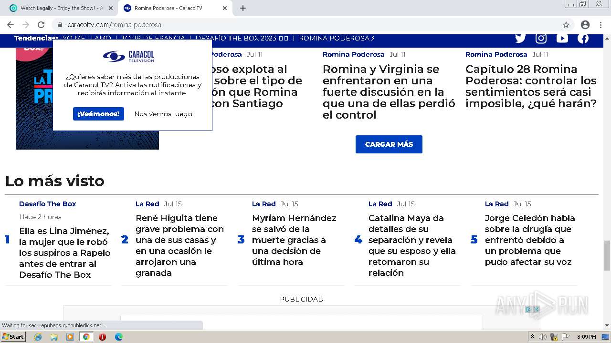
Task: Open ROMINA PODEROSA trend link
Action: 337,38
